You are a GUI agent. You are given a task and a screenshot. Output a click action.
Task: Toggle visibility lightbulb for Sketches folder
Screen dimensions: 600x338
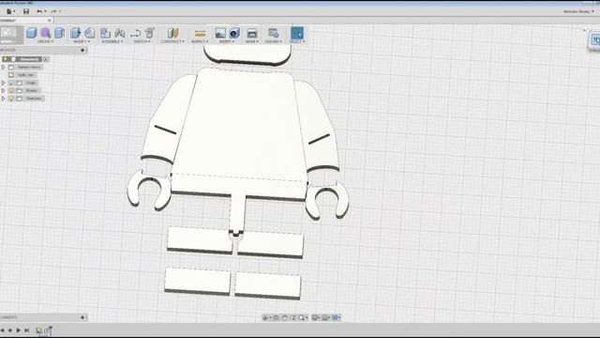(11, 99)
